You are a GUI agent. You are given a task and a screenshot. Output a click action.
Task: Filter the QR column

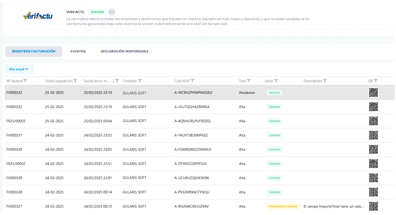tap(376, 81)
